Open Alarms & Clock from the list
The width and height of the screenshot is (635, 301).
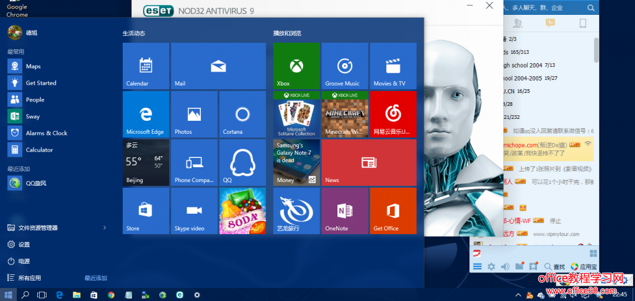coord(56,133)
